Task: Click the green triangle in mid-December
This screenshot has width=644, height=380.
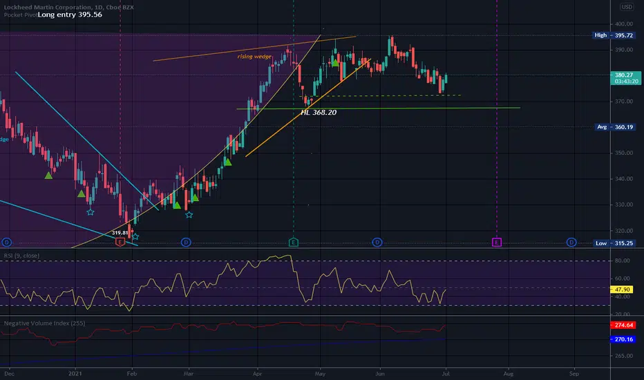Action: pos(48,175)
